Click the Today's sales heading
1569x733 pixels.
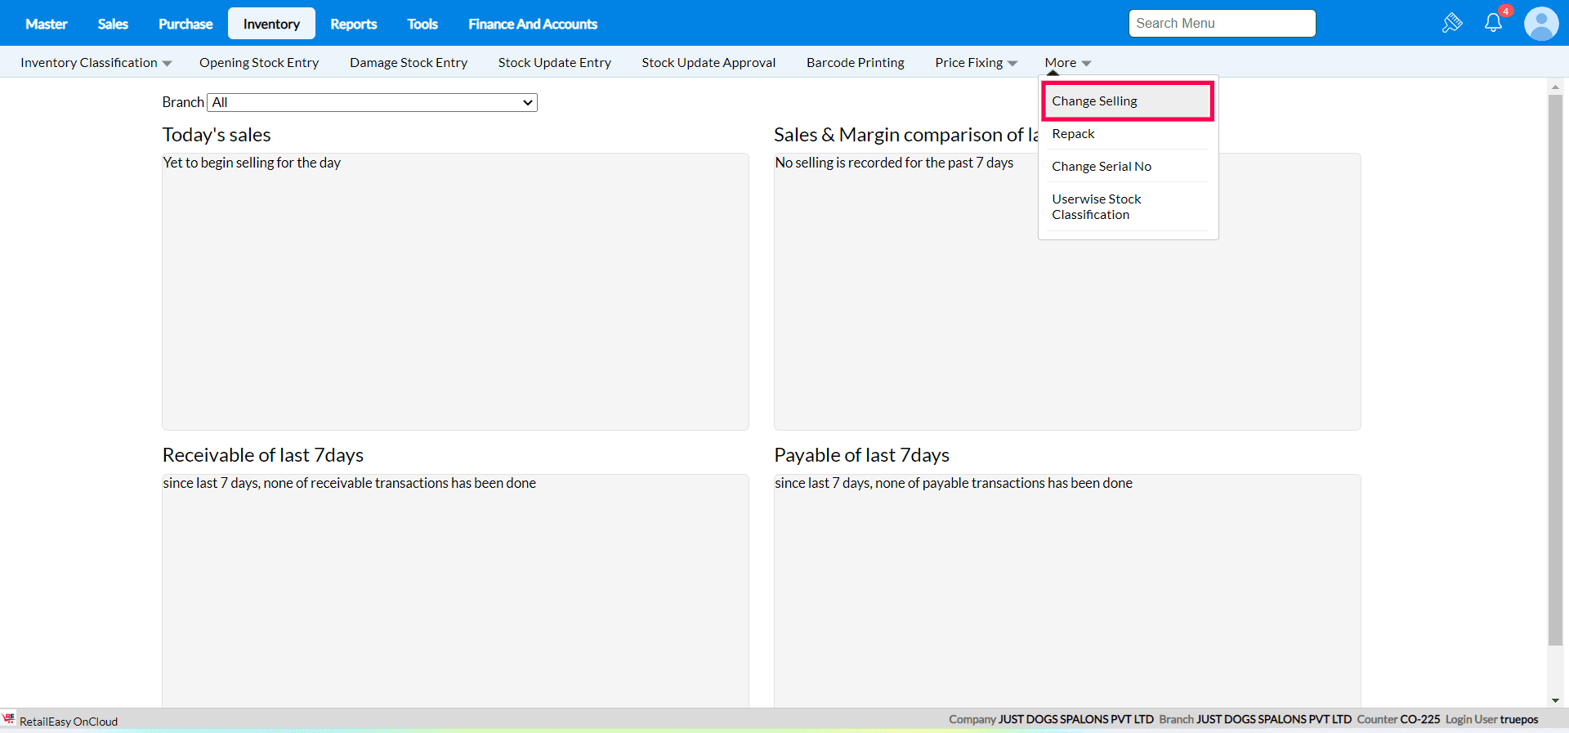[217, 135]
